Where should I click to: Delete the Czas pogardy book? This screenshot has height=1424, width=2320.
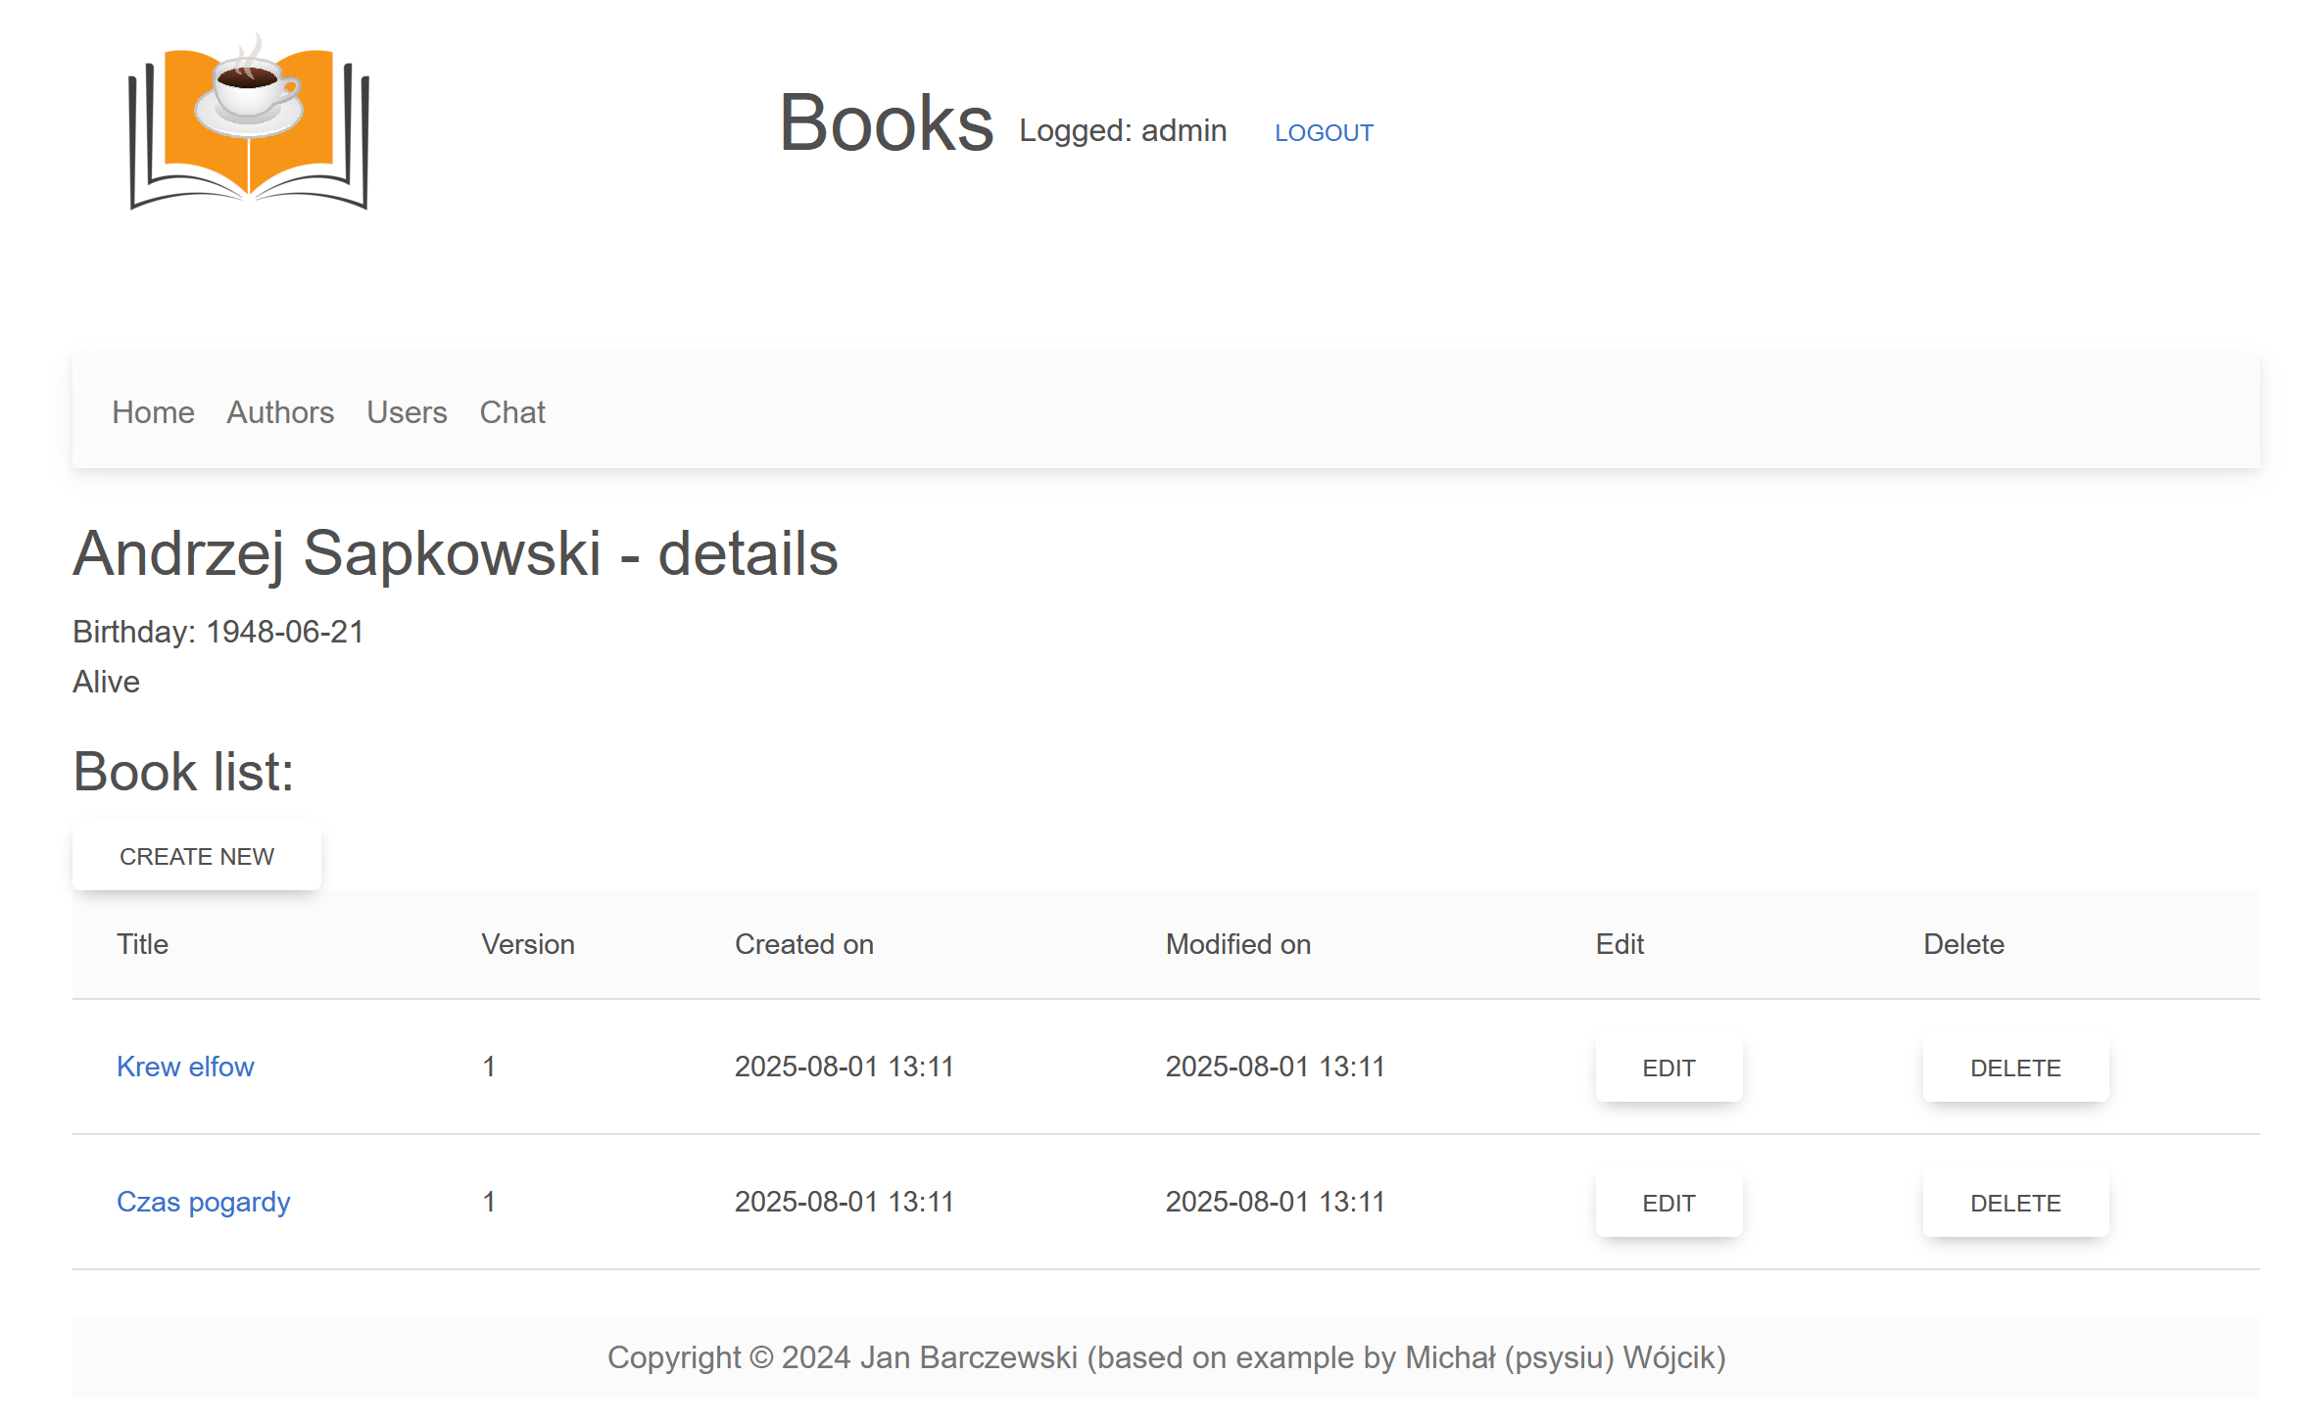(2015, 1203)
